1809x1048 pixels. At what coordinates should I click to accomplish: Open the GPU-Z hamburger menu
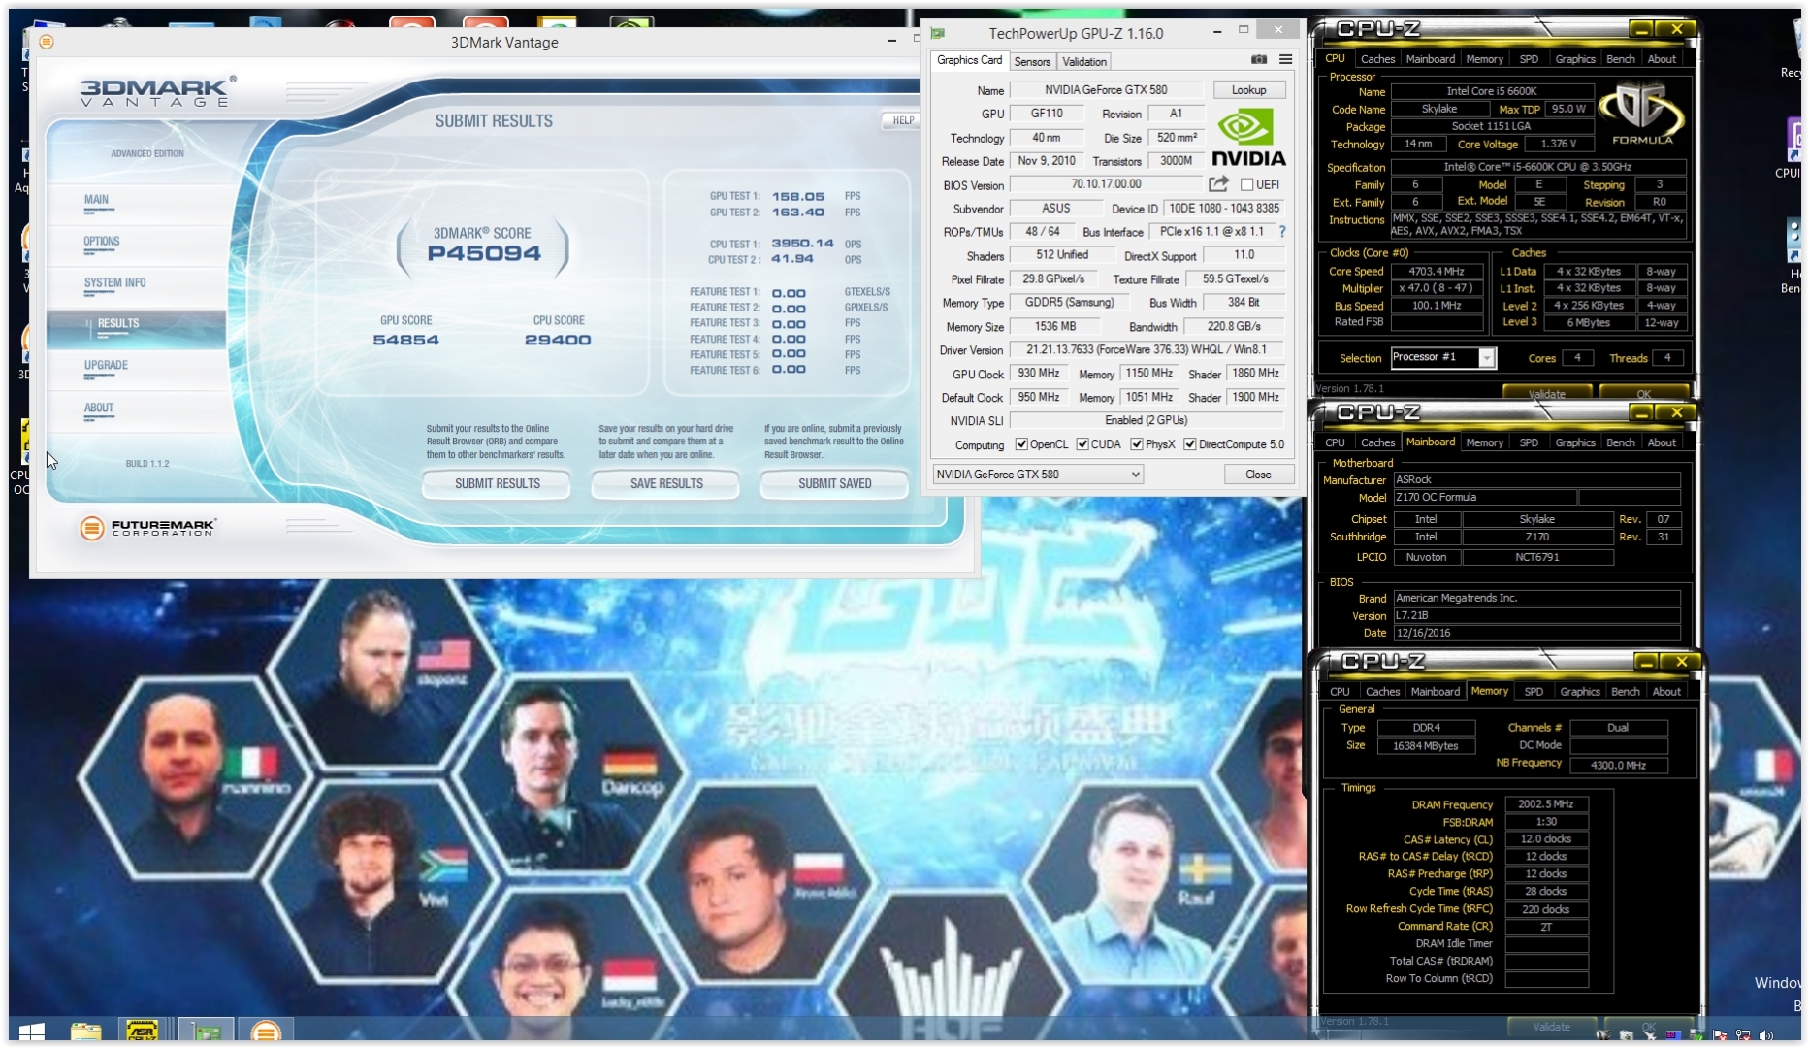[x=1286, y=60]
